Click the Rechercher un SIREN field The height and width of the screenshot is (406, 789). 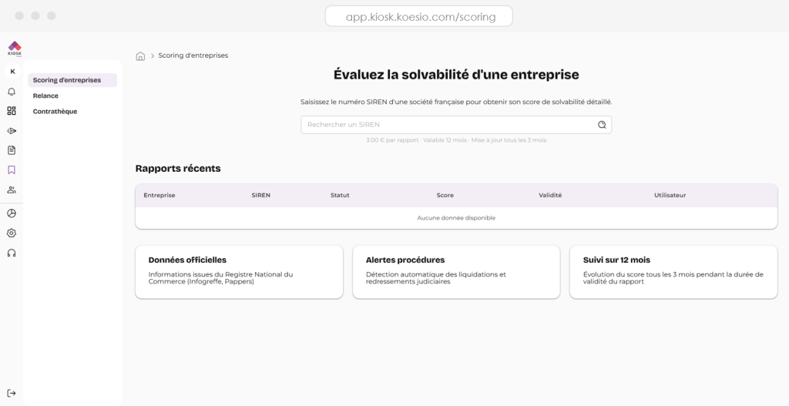(x=456, y=125)
